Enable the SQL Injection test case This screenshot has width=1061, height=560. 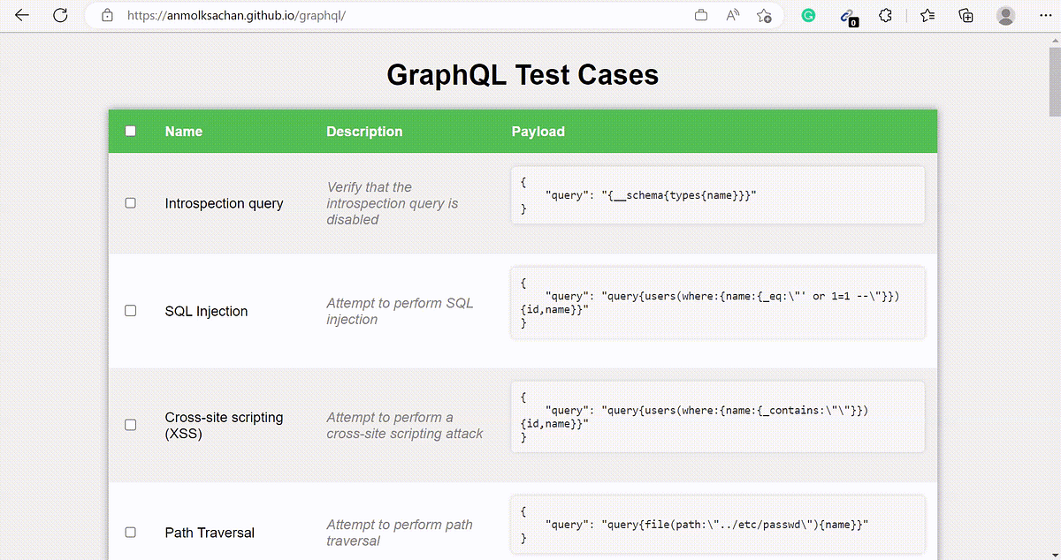(x=130, y=310)
